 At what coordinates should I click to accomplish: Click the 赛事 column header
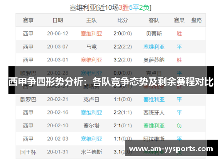coord(28,20)
